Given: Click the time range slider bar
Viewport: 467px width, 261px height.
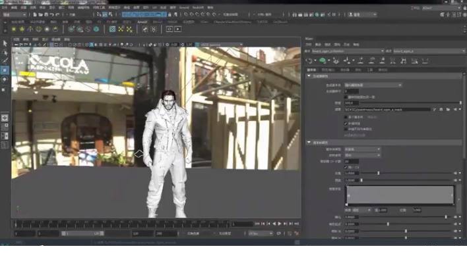Looking at the screenshot, I should click(83, 233).
